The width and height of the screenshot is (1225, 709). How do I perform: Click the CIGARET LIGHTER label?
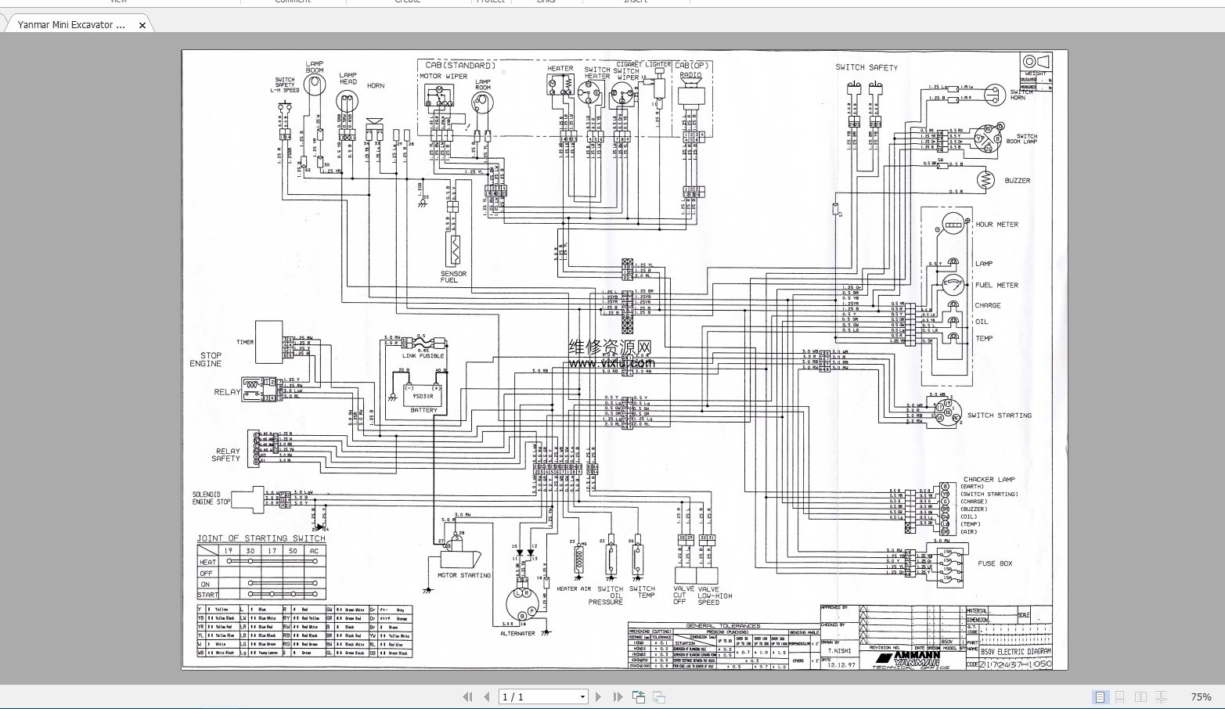coord(643,65)
